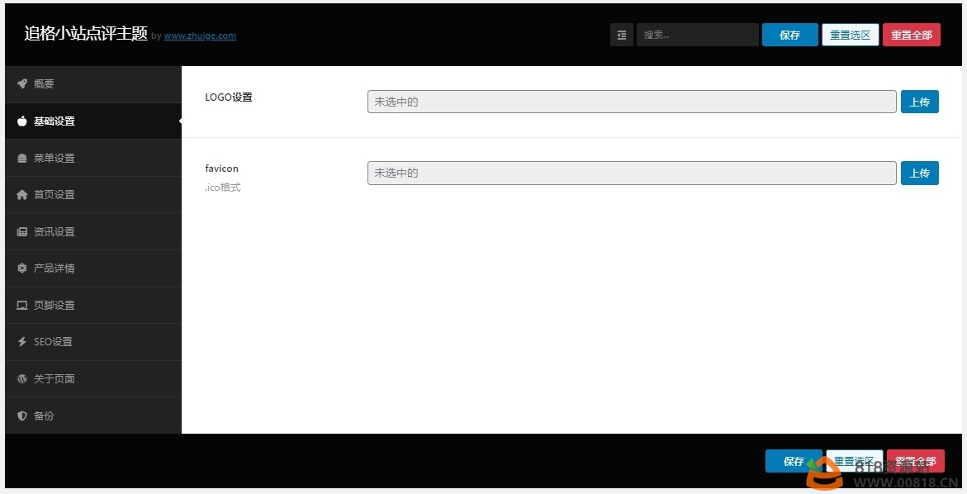This screenshot has height=494, width=967.
Task: Click the laptop icon beside 页脚设置
Action: [x=22, y=306]
